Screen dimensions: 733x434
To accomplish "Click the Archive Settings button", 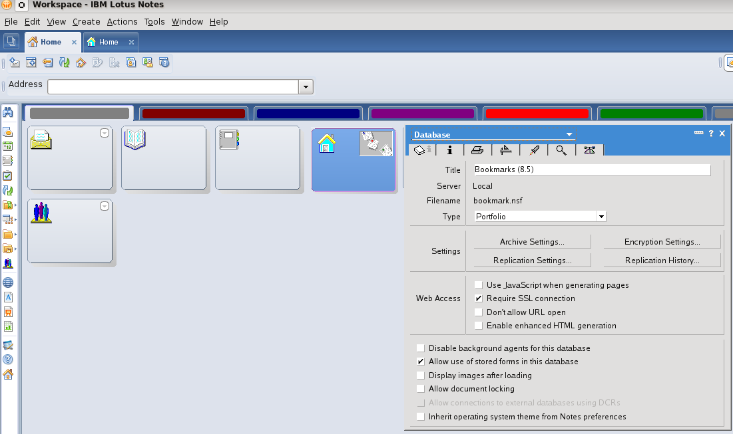I will coord(532,242).
